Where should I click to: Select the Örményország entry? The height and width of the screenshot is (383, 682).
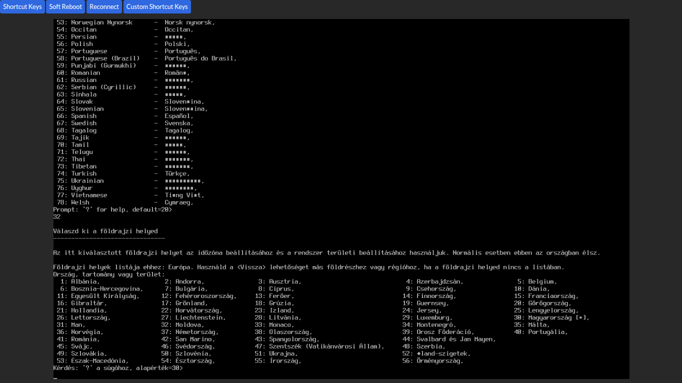pyautogui.click(x=439, y=361)
